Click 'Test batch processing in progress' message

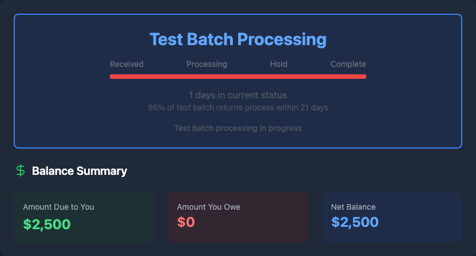(x=238, y=128)
